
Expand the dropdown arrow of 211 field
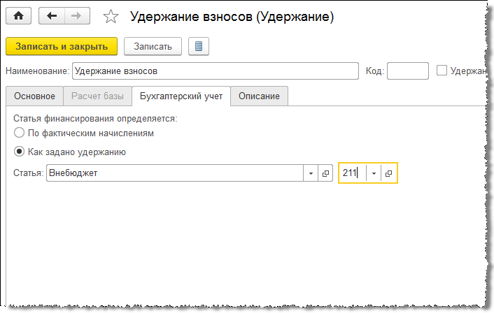tap(374, 173)
